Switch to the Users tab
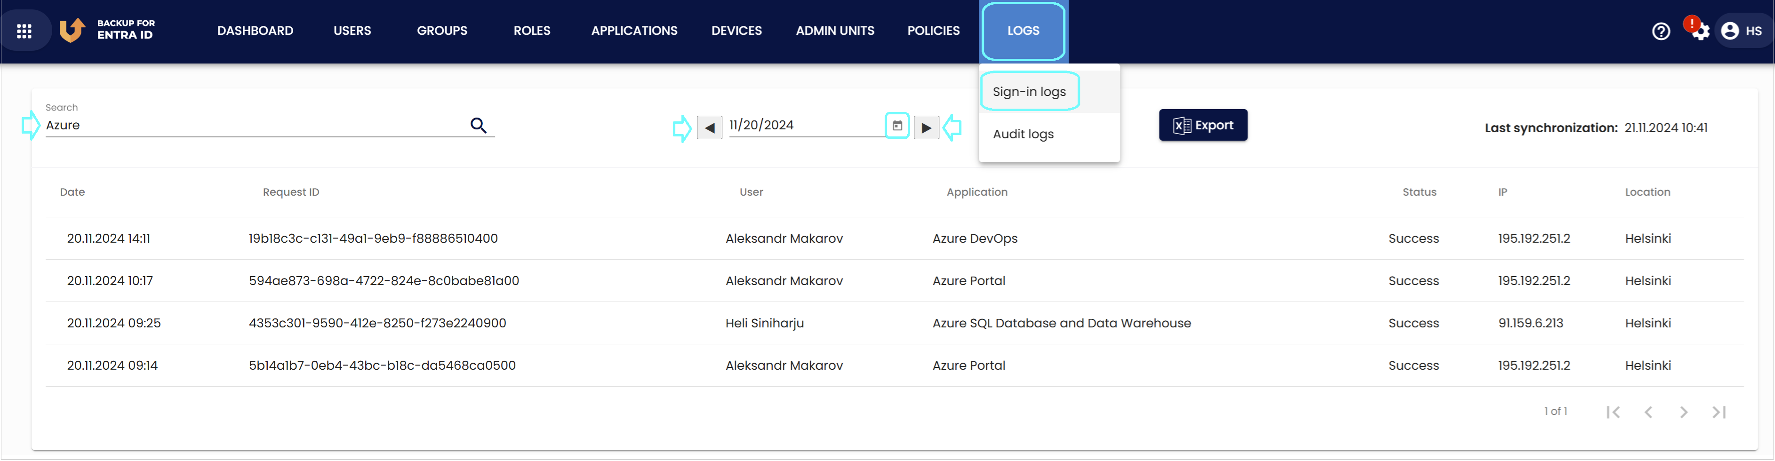Image resolution: width=1775 pixels, height=461 pixels. [352, 31]
